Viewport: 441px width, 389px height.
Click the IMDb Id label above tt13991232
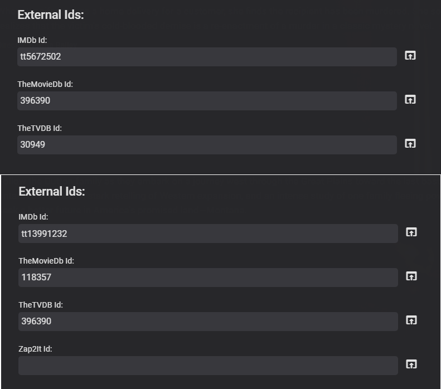click(x=34, y=217)
